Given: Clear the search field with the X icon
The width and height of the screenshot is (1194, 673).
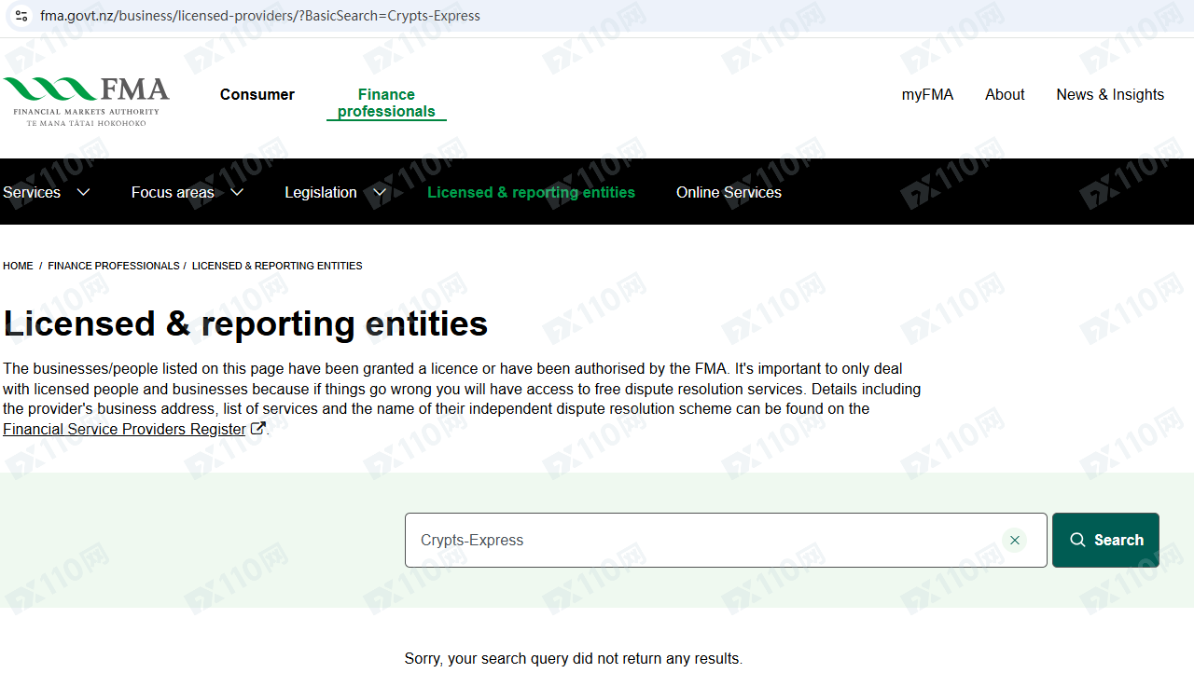Looking at the screenshot, I should pos(1014,541).
